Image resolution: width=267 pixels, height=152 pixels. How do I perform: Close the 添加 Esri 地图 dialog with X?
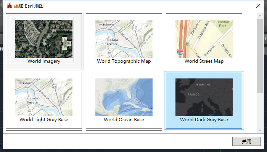tap(258, 6)
